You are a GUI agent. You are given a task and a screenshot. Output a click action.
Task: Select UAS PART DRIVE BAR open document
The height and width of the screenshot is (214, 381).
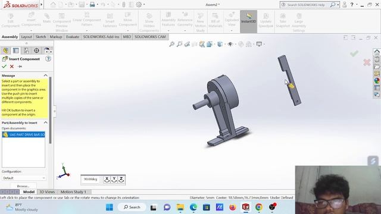24,134
